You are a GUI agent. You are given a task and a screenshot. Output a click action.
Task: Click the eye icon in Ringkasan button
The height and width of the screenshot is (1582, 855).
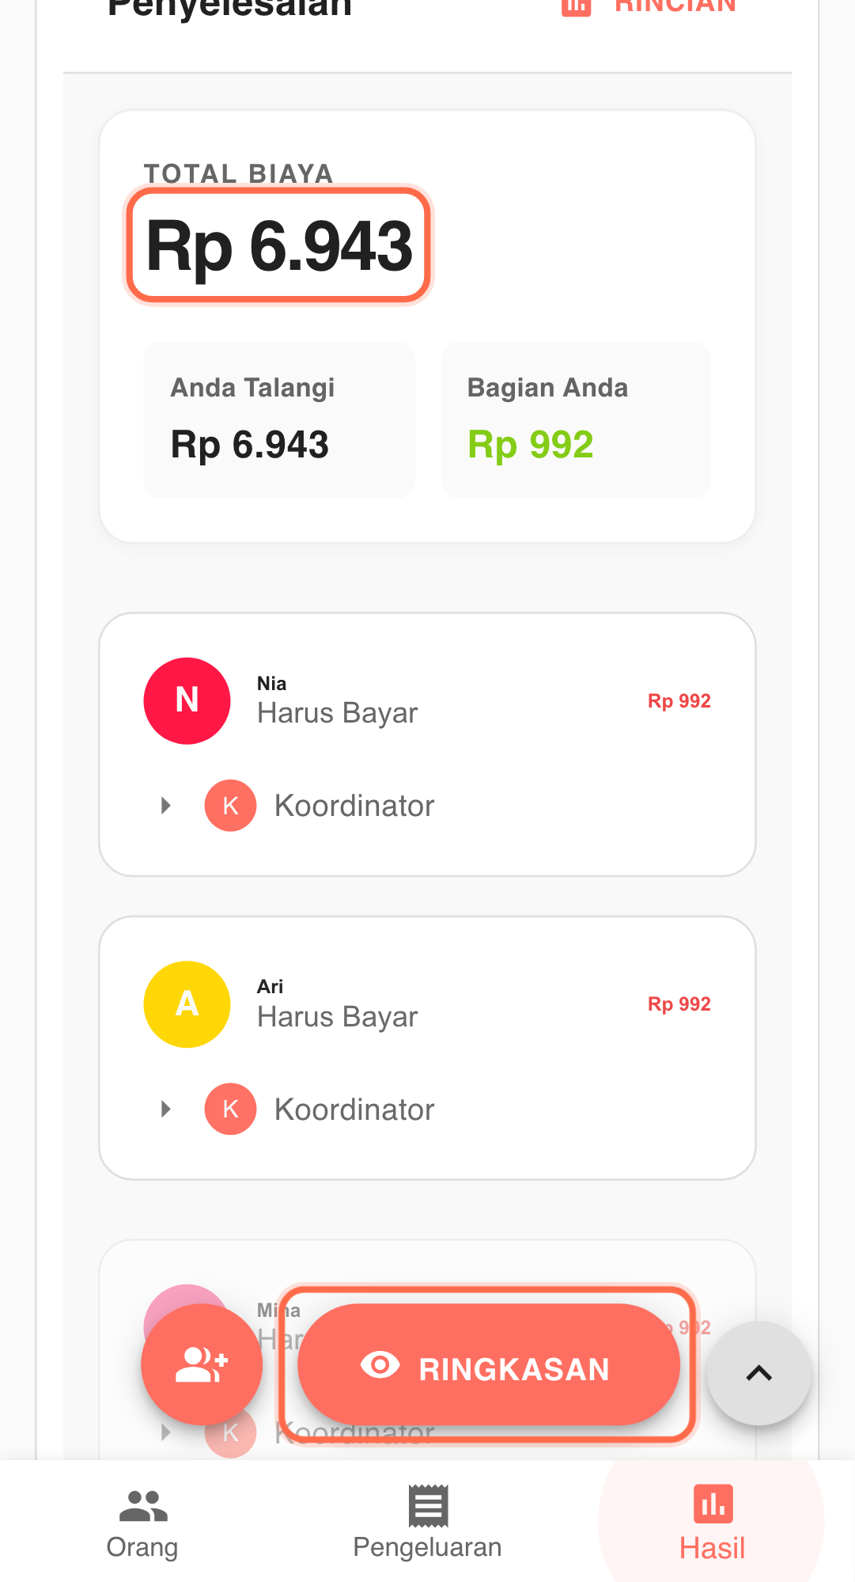pos(380,1365)
